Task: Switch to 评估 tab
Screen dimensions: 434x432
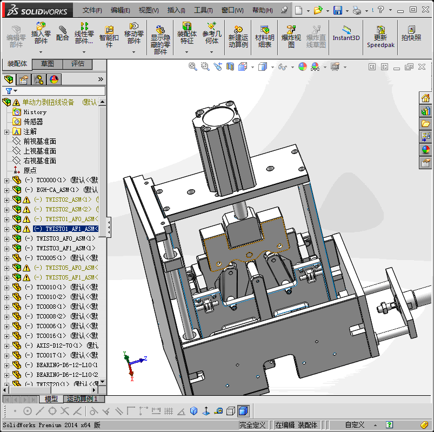Action: pyautogui.click(x=77, y=64)
